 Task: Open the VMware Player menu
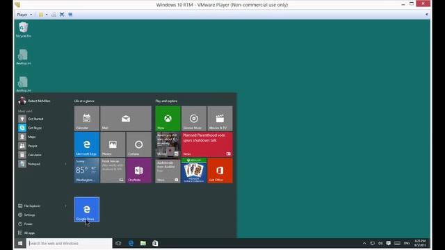pos(24,15)
